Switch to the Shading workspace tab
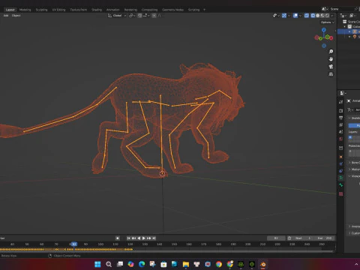360x270 pixels. click(97, 10)
